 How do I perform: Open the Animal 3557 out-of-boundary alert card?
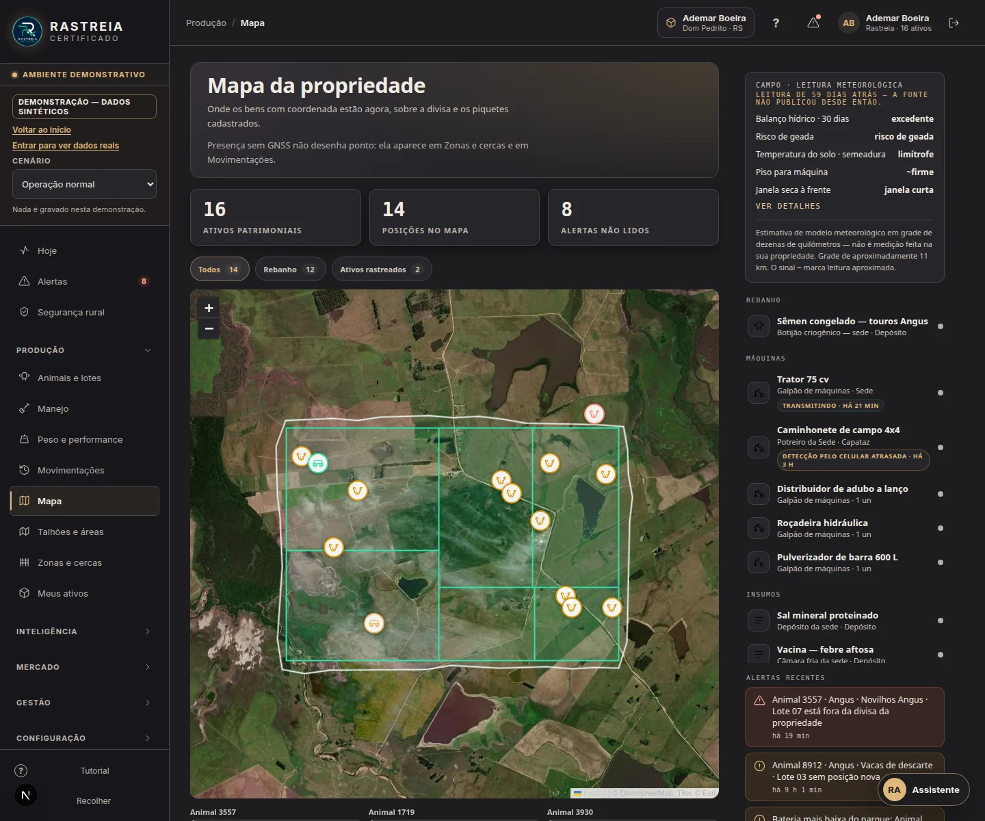tap(845, 717)
